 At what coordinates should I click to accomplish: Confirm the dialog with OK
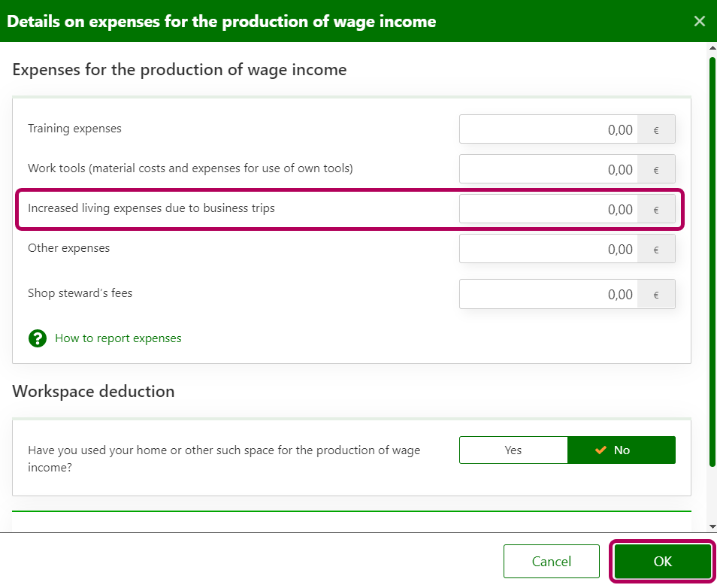(662, 562)
